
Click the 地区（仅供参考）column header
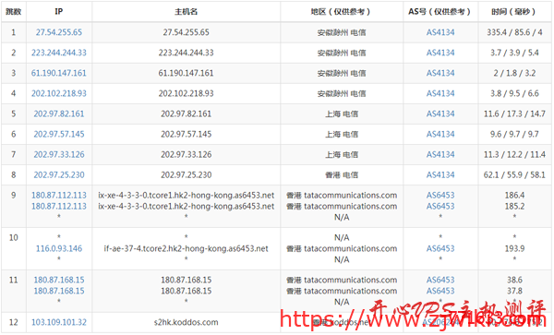point(342,12)
